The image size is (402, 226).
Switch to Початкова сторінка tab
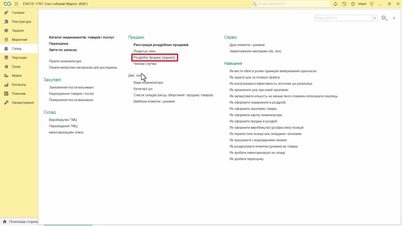coord(24,222)
